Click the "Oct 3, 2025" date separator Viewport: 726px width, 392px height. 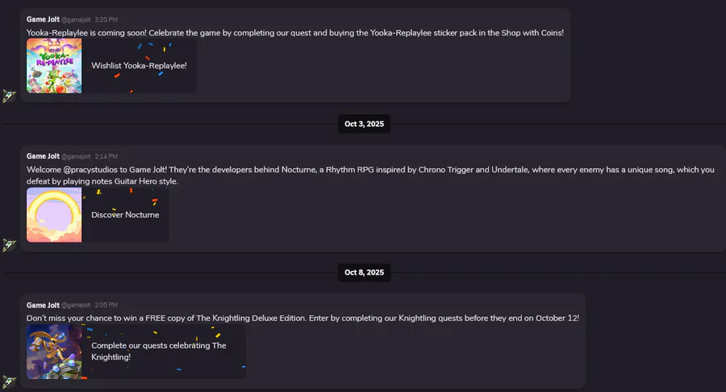pyautogui.click(x=364, y=124)
